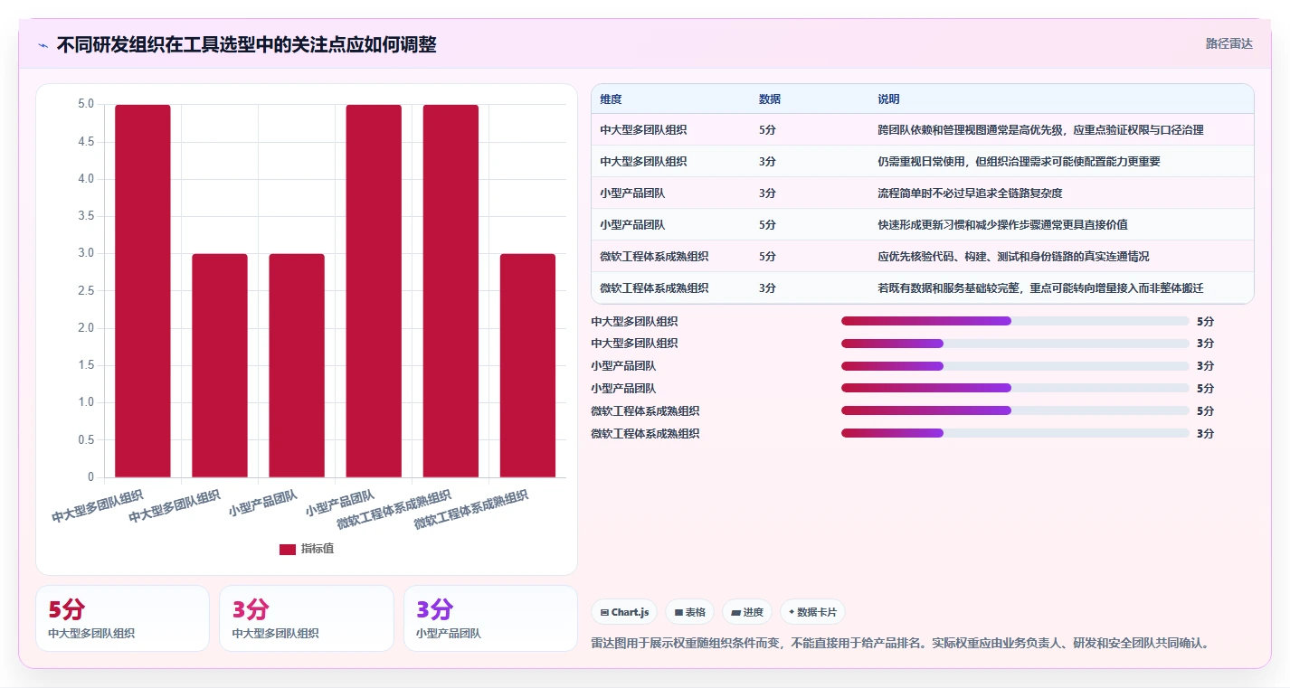Viewport: 1290px width, 688px height.
Task: Click the 3-point chart bar for 中大型多团队组织
Action: (x=220, y=365)
